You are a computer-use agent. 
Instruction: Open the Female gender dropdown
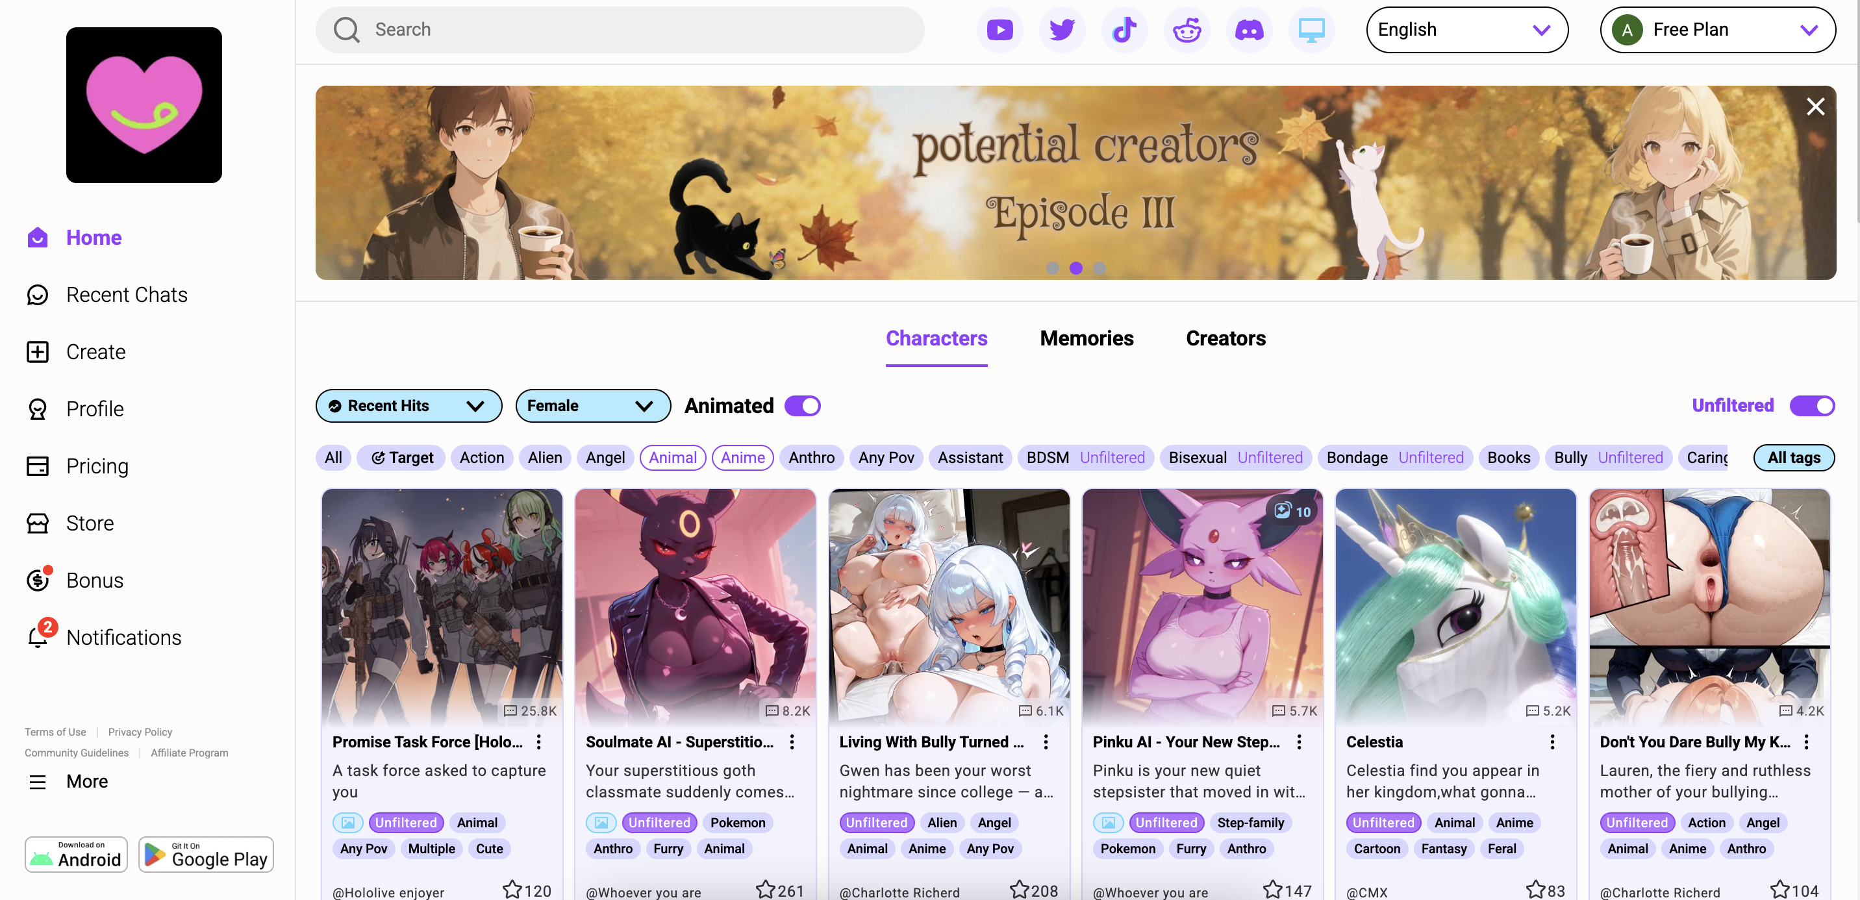(592, 406)
